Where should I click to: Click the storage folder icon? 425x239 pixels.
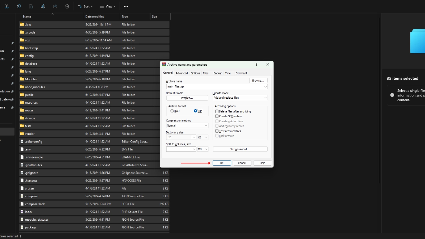(x=22, y=118)
